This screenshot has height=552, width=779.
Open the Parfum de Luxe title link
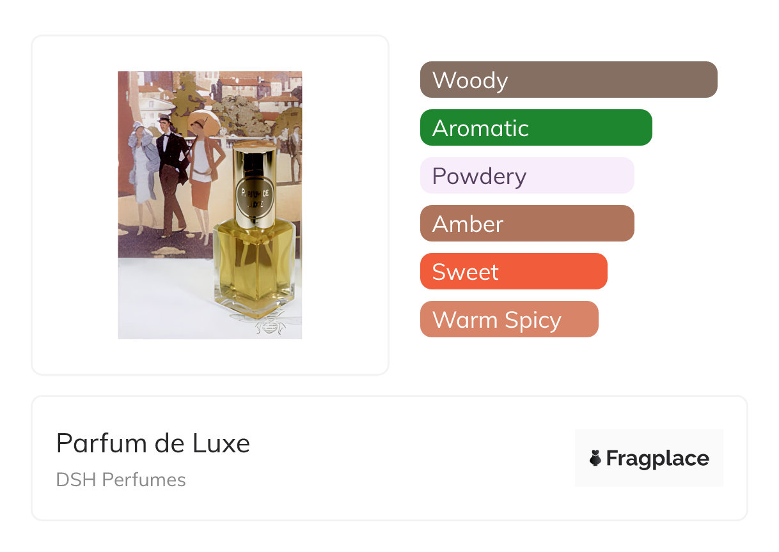click(x=153, y=443)
